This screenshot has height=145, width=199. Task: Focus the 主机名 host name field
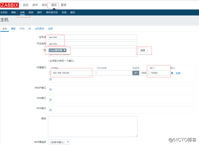coord(93,37)
